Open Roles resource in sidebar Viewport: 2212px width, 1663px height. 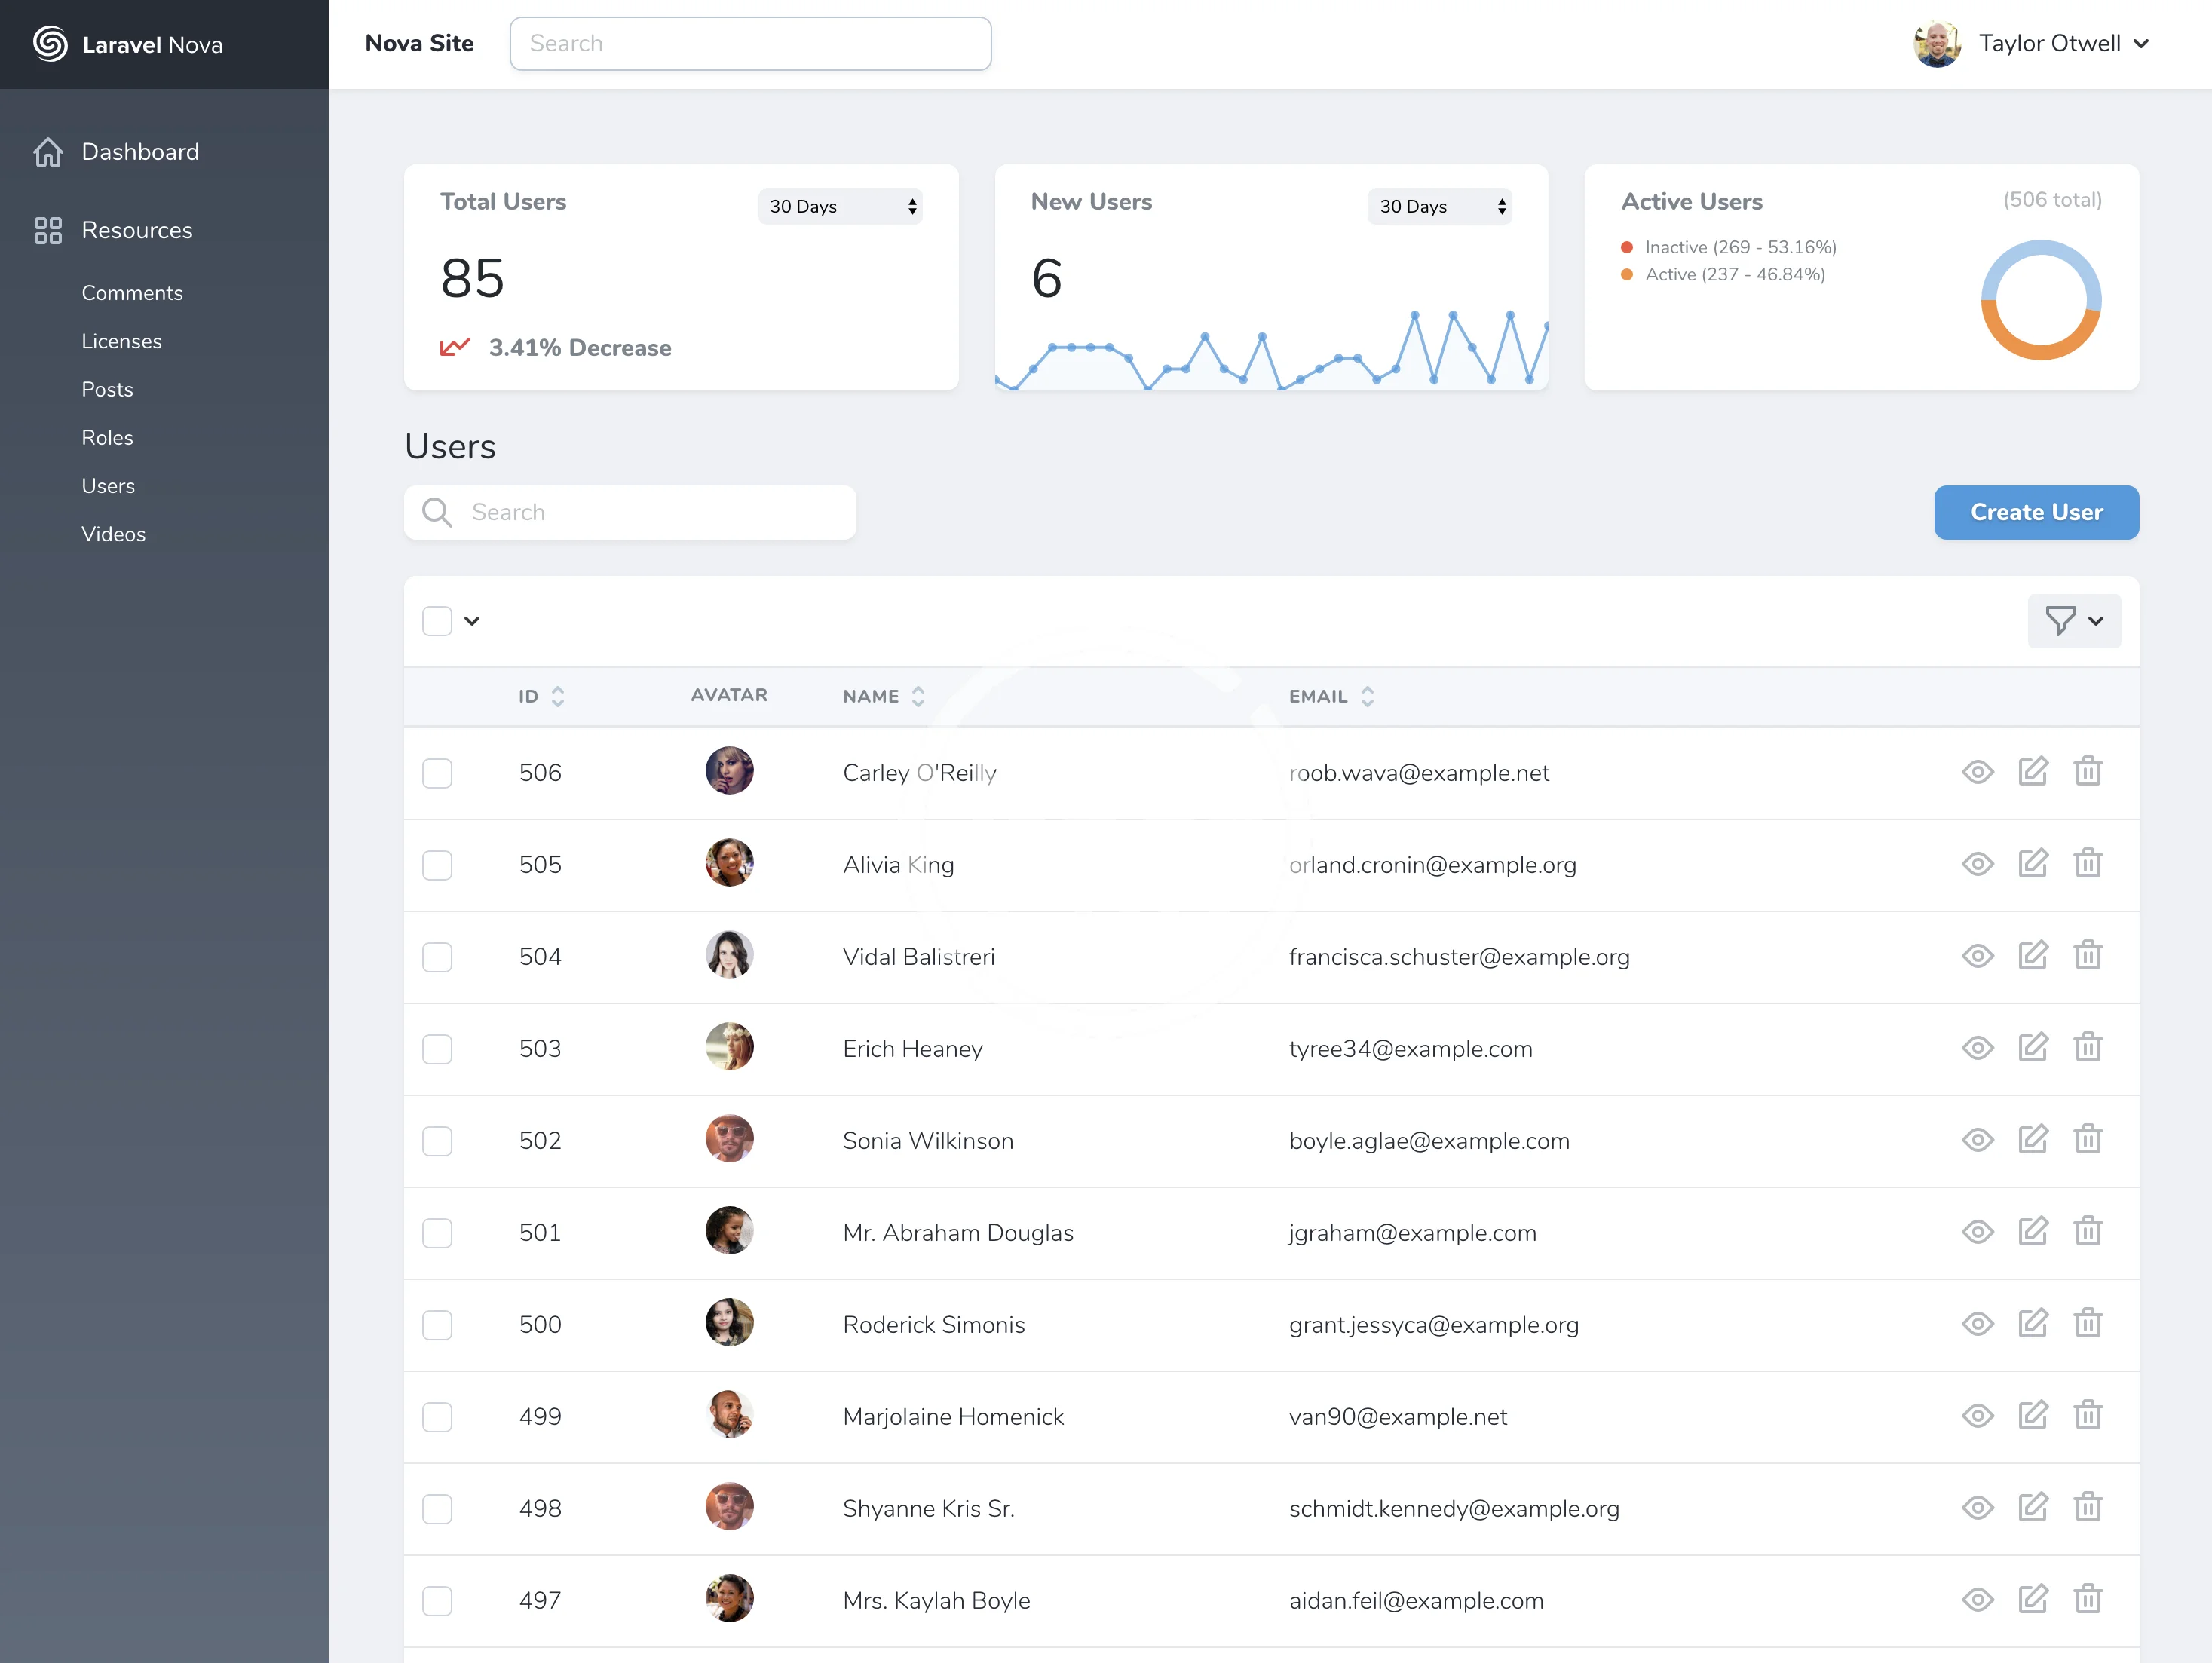pyautogui.click(x=107, y=437)
